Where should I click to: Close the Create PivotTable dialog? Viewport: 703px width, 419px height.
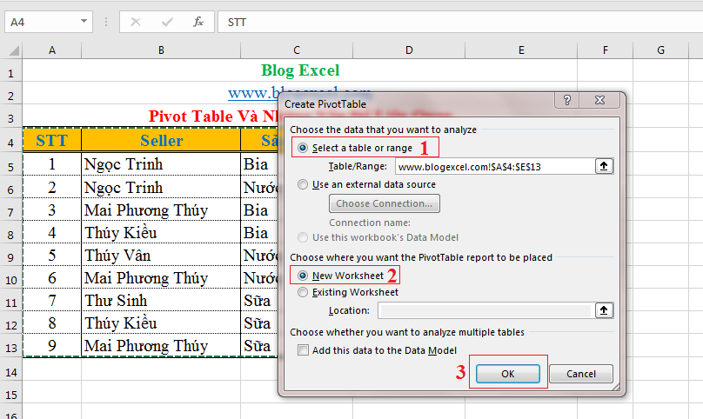[x=599, y=100]
